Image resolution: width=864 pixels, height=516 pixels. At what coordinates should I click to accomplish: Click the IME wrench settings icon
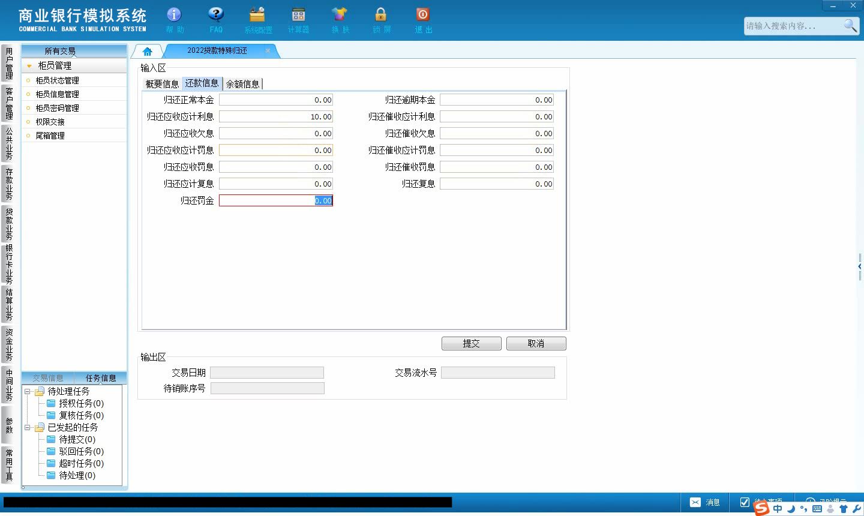(x=857, y=509)
